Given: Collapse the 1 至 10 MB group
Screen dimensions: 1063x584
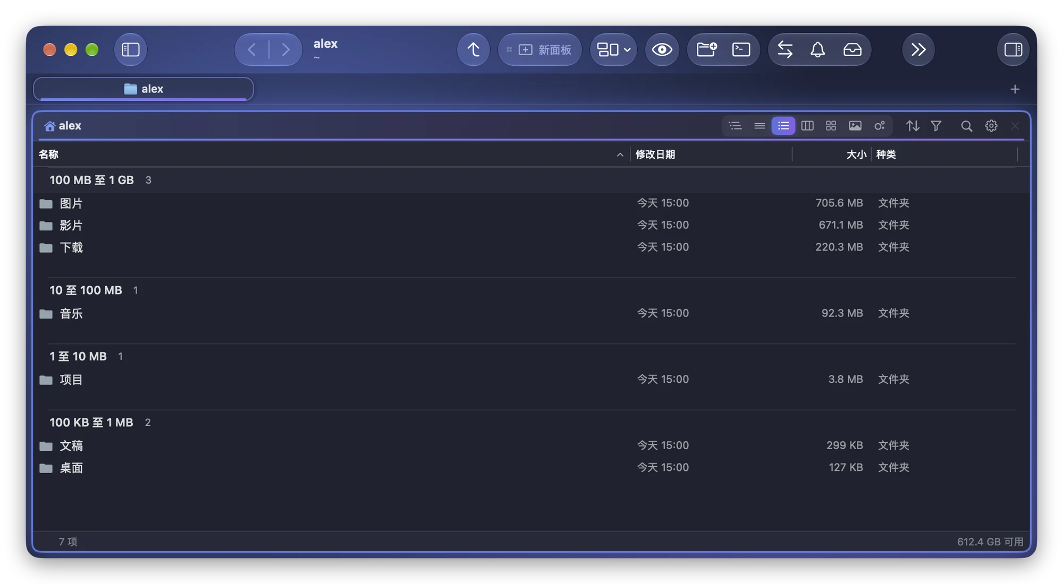Looking at the screenshot, I should coord(78,356).
